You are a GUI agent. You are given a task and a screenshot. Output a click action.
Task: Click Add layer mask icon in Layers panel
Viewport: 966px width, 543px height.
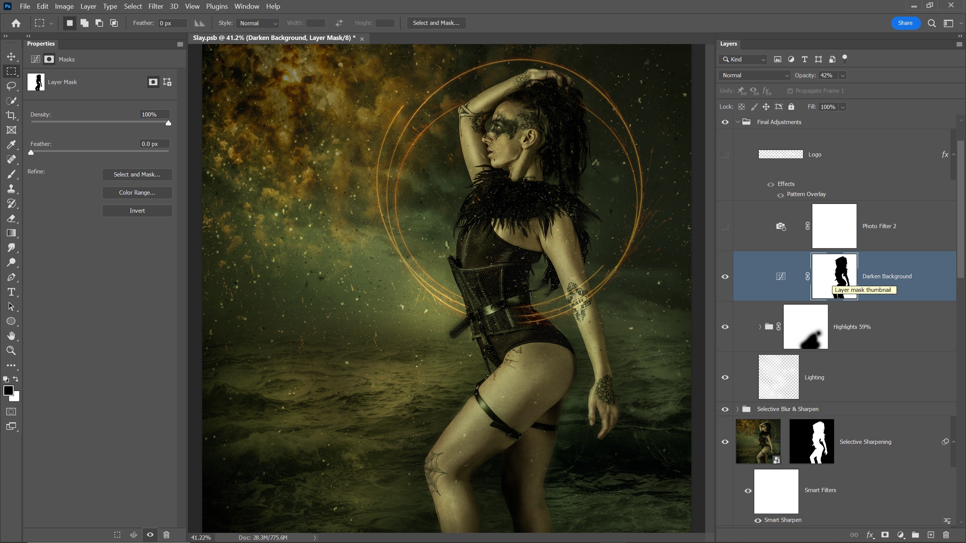point(885,535)
